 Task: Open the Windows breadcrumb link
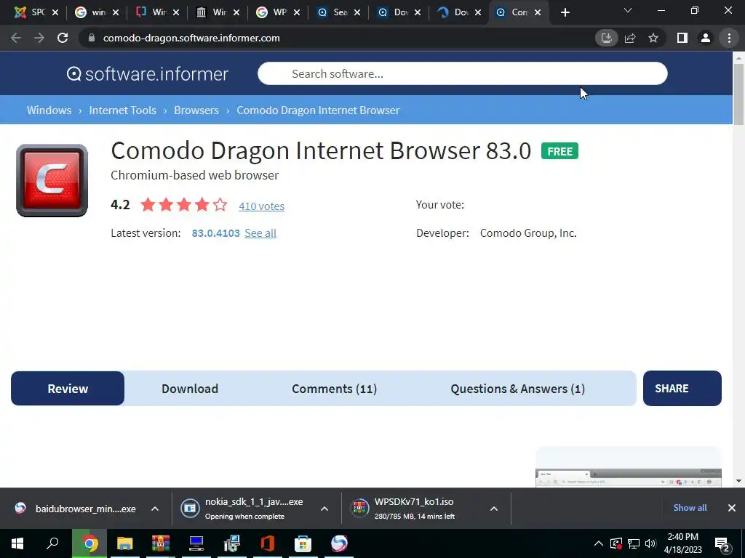point(49,110)
